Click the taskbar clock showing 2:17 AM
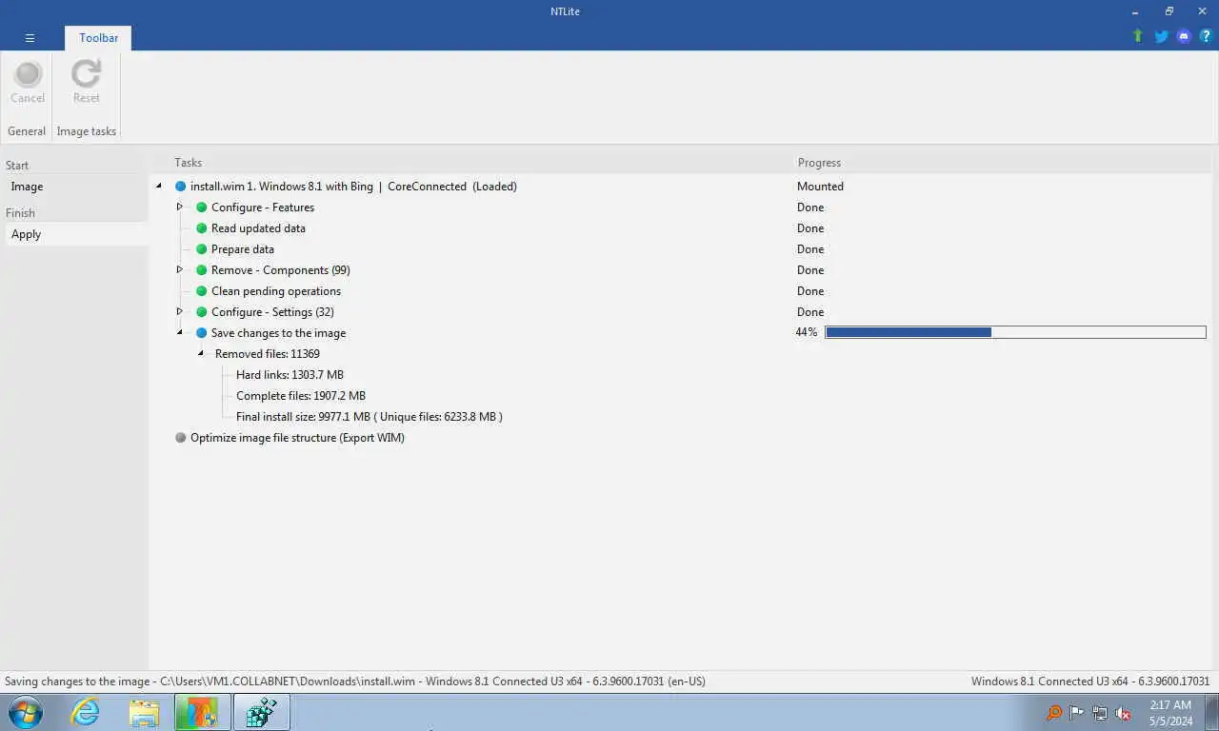The image size is (1219, 731). pos(1169,712)
